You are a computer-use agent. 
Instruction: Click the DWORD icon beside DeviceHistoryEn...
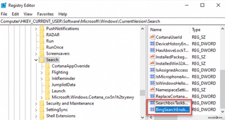152,44
